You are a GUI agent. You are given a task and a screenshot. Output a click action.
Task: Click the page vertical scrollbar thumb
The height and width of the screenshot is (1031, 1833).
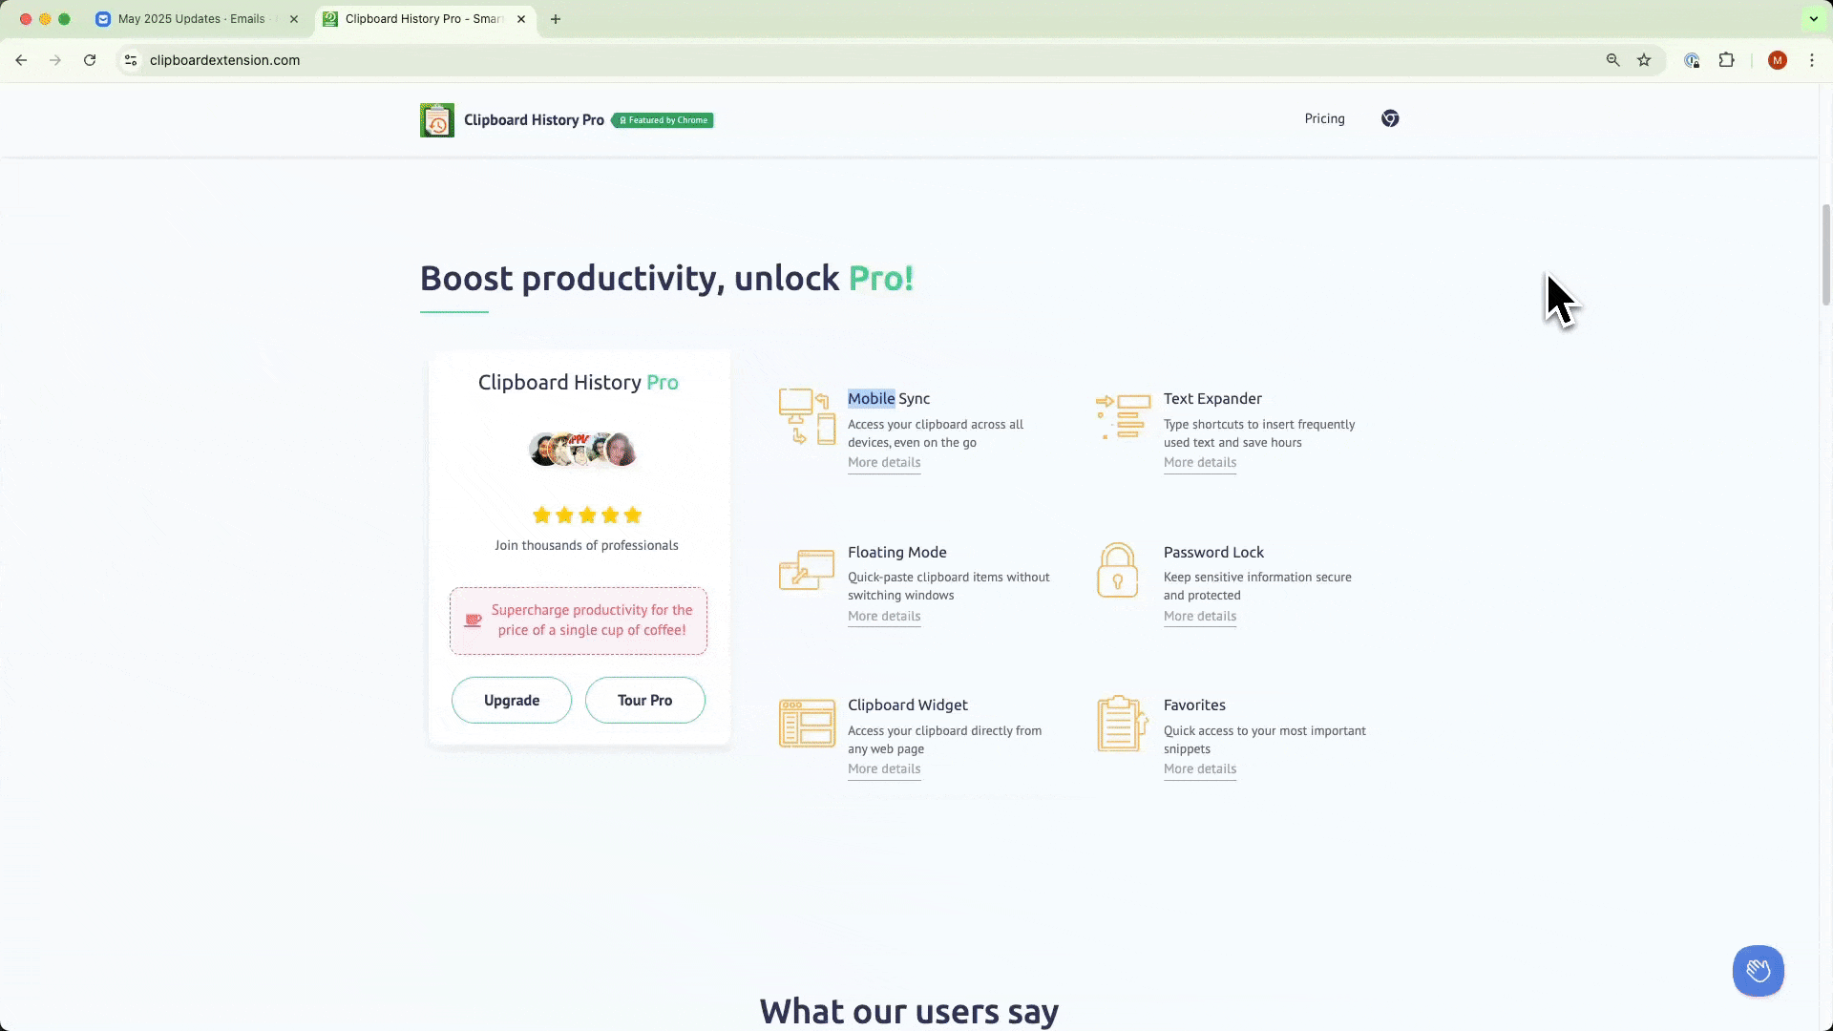(1826, 254)
